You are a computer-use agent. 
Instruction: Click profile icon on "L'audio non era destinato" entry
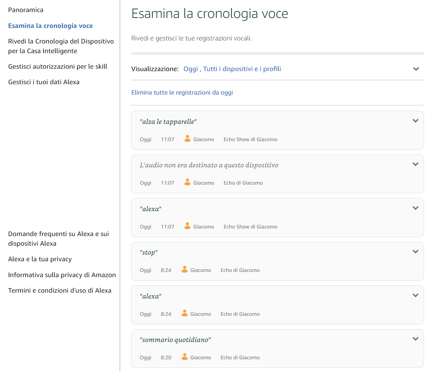187,182
